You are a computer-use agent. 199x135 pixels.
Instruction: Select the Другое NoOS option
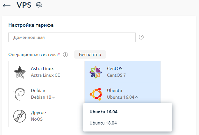38,116
